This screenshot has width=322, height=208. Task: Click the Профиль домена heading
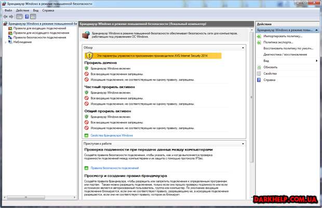pos(100,63)
